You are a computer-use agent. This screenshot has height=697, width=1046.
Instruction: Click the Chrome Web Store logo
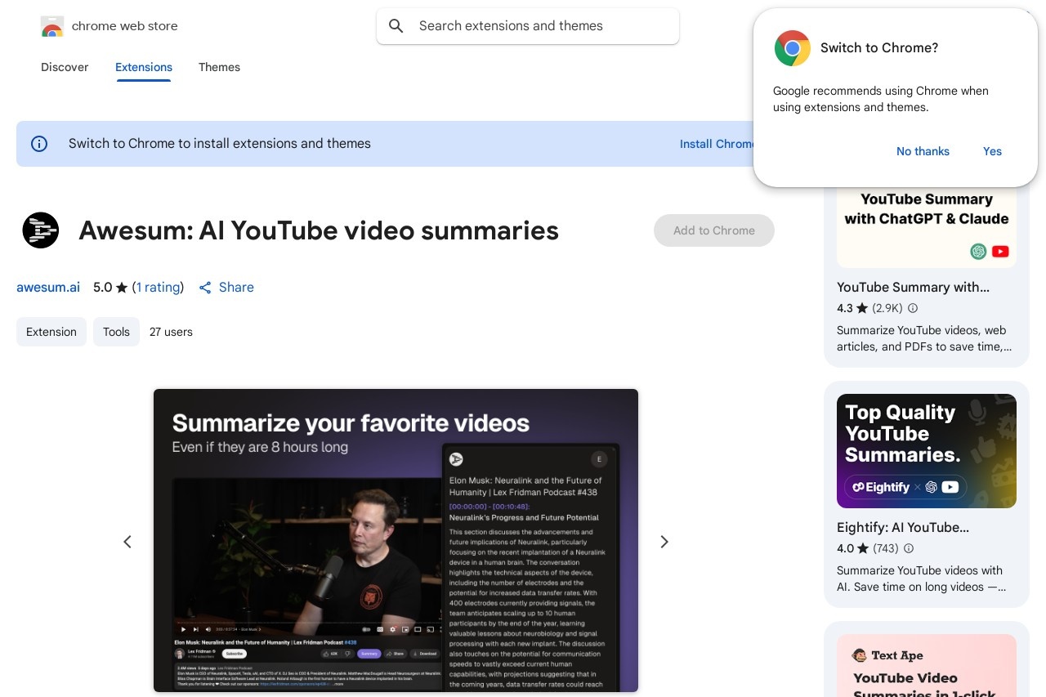51,26
